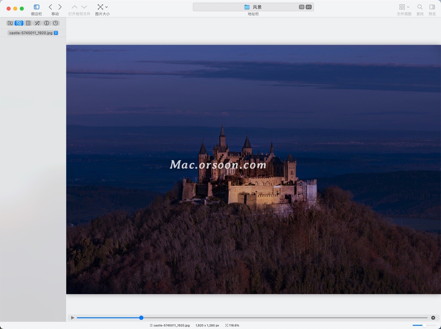This screenshot has width=441, height=329.
Task: Select the overlapping images sidebar tab
Action: (x=19, y=23)
